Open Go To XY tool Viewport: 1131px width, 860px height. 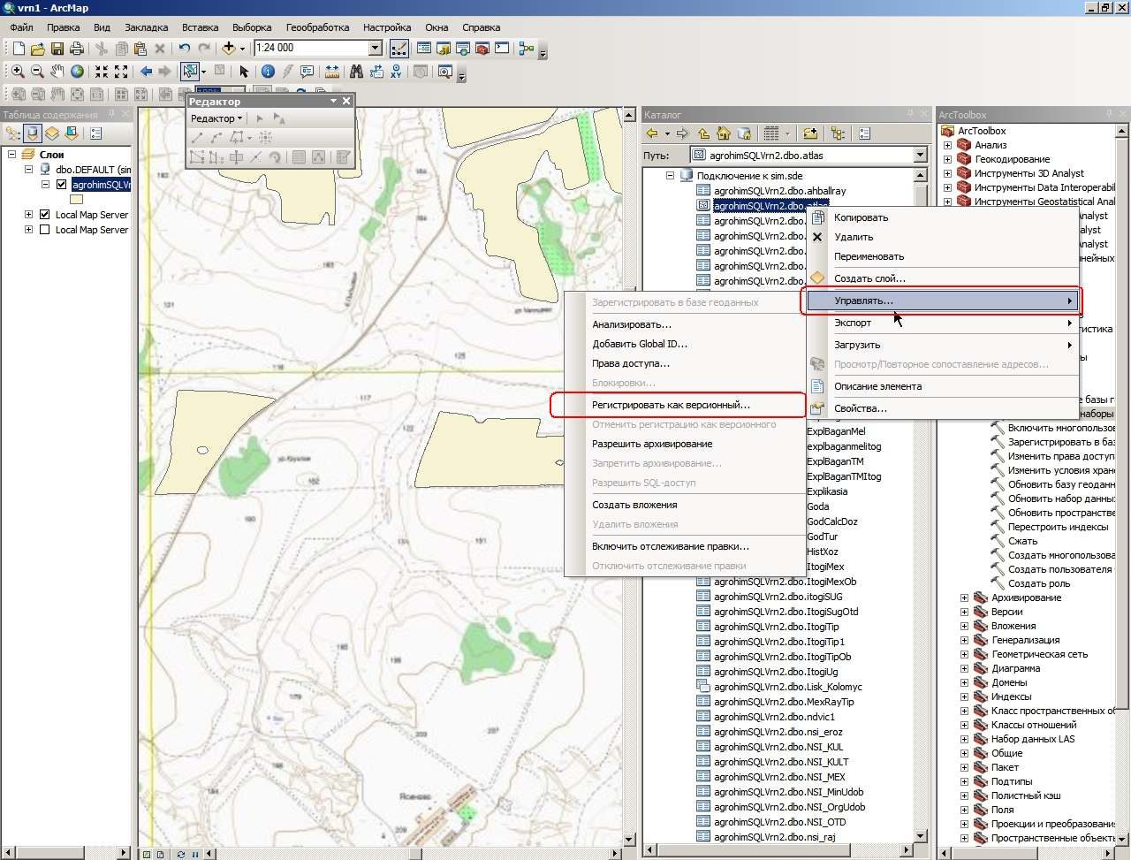(x=396, y=72)
